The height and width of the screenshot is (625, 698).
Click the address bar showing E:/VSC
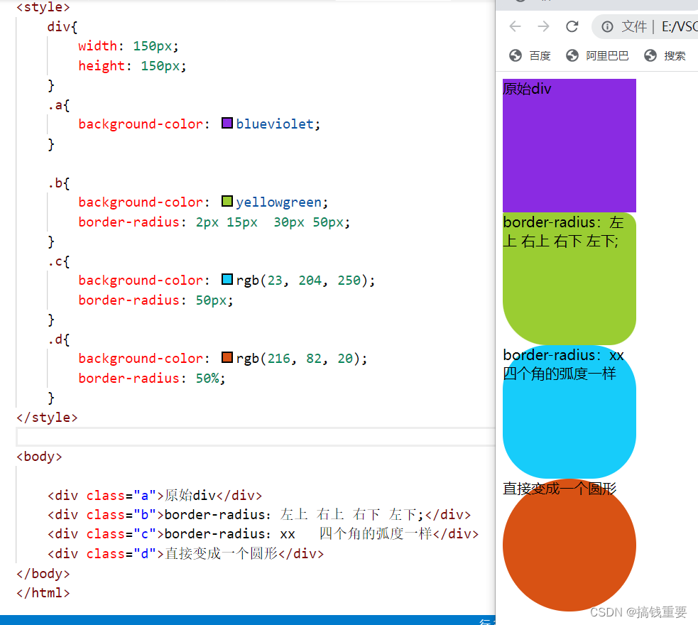645,27
